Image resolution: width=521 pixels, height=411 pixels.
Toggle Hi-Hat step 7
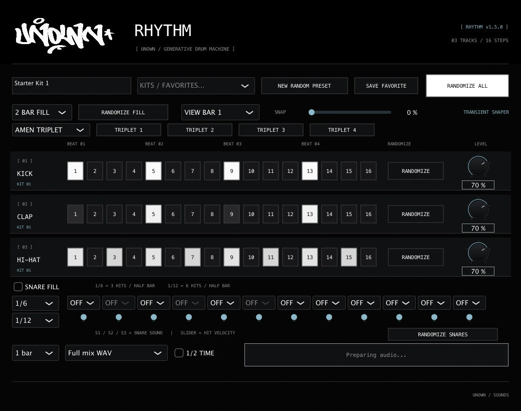(x=193, y=257)
